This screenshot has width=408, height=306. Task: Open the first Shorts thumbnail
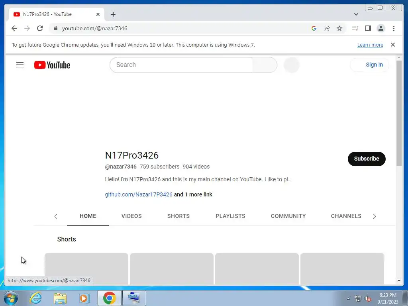(86, 269)
